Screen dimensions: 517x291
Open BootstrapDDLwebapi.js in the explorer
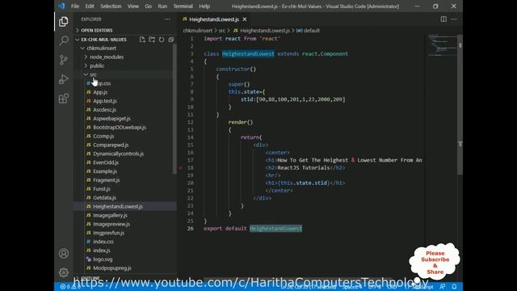click(x=120, y=128)
